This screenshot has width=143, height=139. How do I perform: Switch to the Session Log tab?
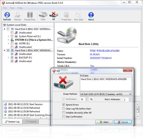(12, 122)
